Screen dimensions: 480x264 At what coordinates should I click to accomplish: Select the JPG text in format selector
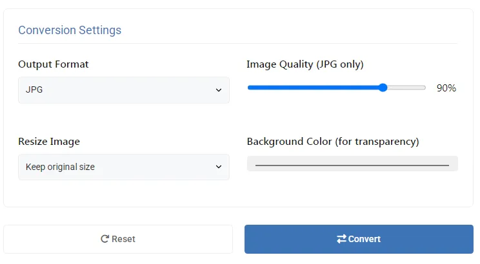(x=34, y=90)
